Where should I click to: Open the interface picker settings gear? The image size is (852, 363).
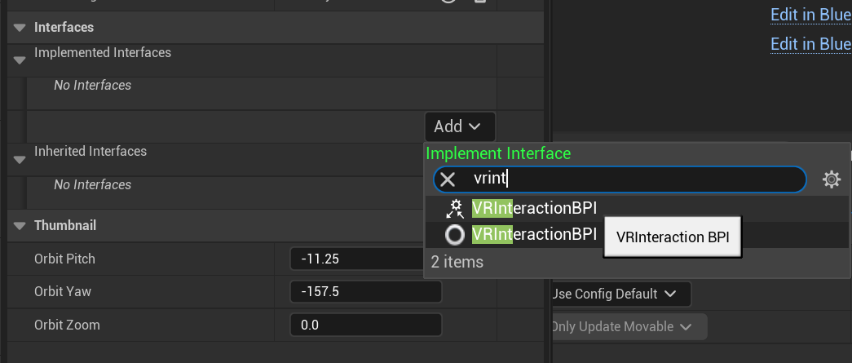(x=831, y=179)
